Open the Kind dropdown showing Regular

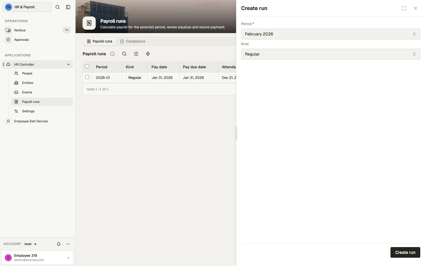331,54
